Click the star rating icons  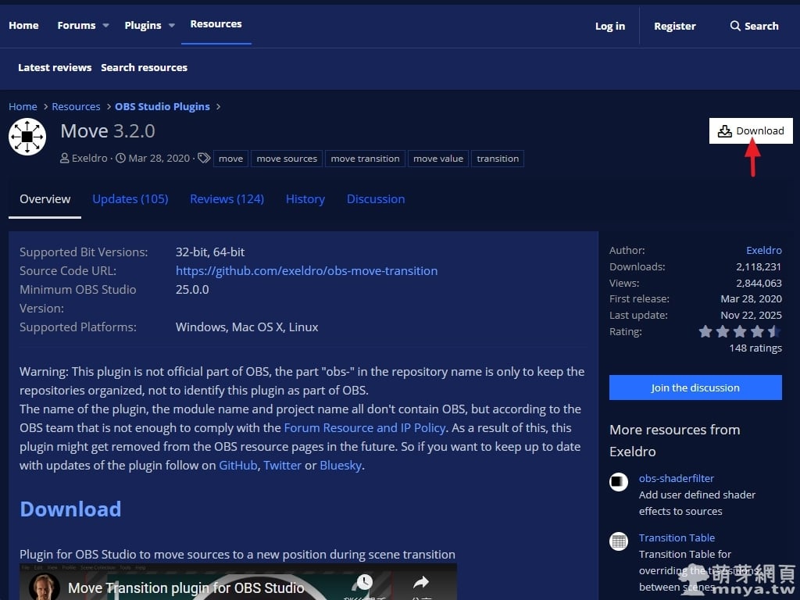[739, 331]
